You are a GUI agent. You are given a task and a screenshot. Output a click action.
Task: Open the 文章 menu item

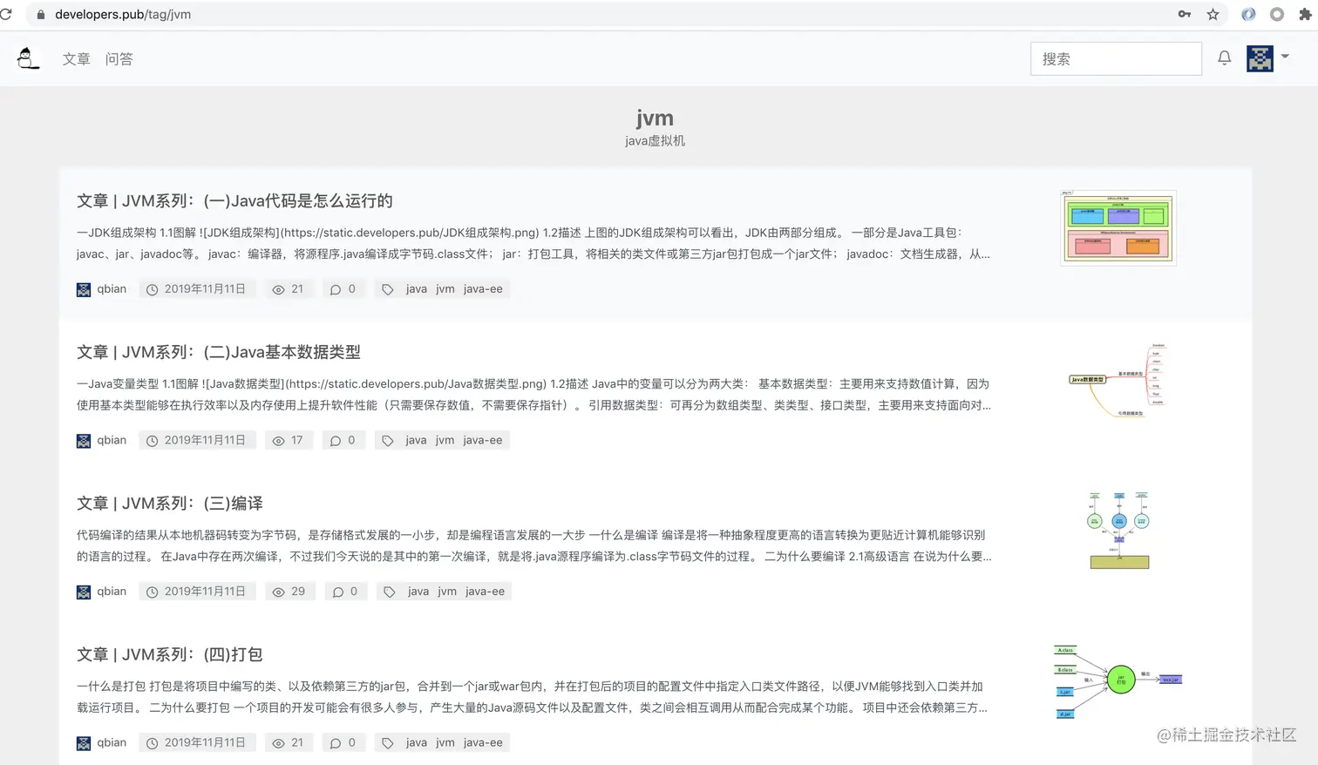click(x=76, y=58)
